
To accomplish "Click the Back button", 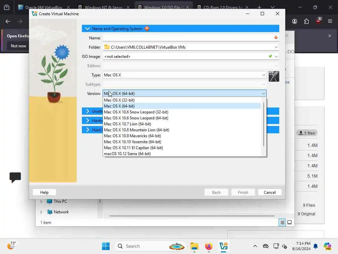I will (216, 192).
